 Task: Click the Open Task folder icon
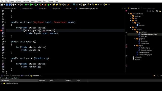(x=57, y=5)
